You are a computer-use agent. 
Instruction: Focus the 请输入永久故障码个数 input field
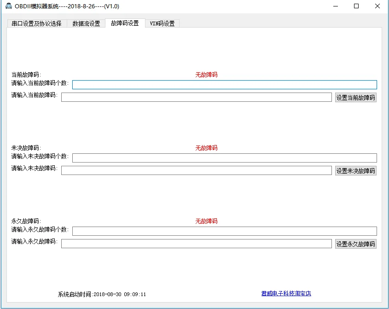coord(225,231)
